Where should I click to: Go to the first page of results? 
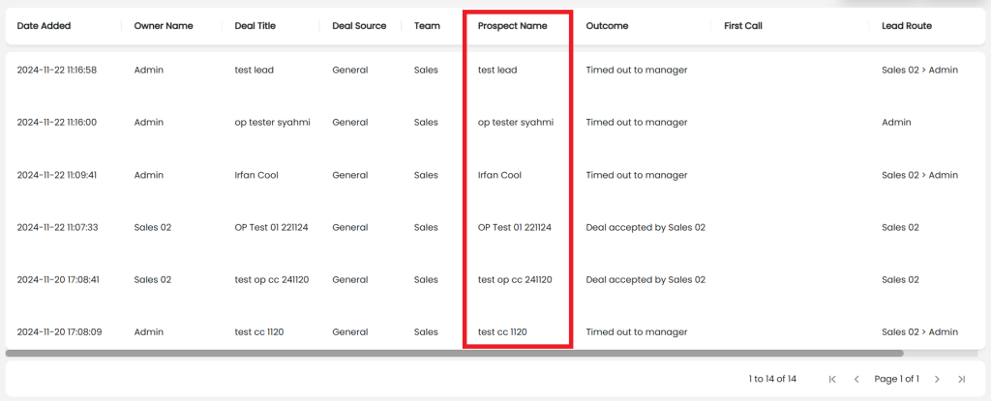[x=833, y=379]
